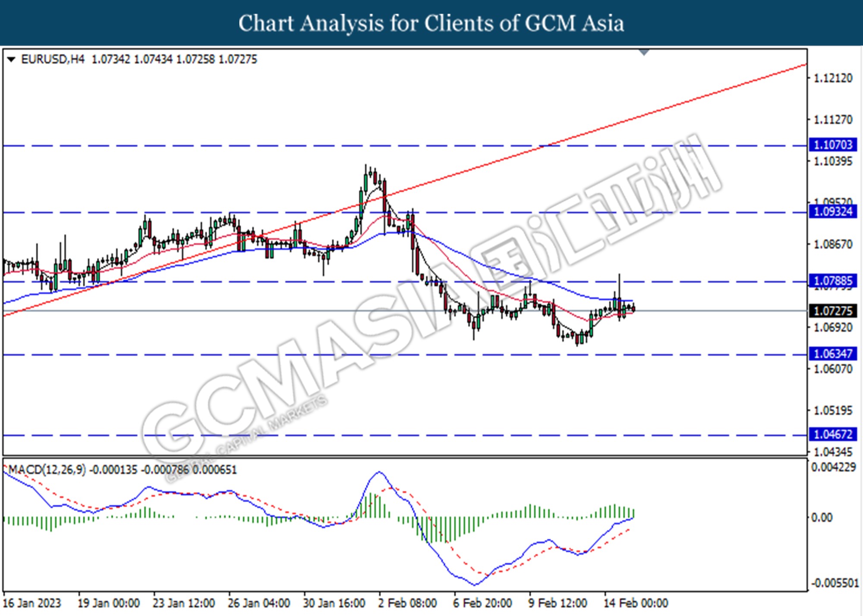Screen dimensions: 863x616
Task: Click the 30 Jan 16:00 date label
Action: point(334,603)
